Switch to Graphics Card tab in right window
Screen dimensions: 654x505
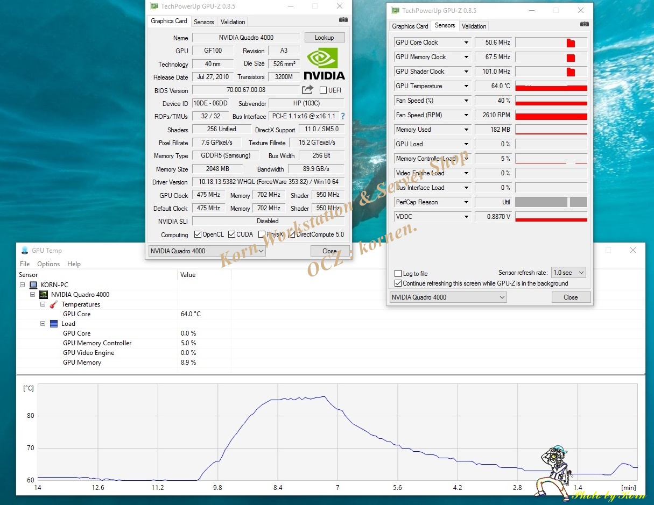click(x=410, y=26)
